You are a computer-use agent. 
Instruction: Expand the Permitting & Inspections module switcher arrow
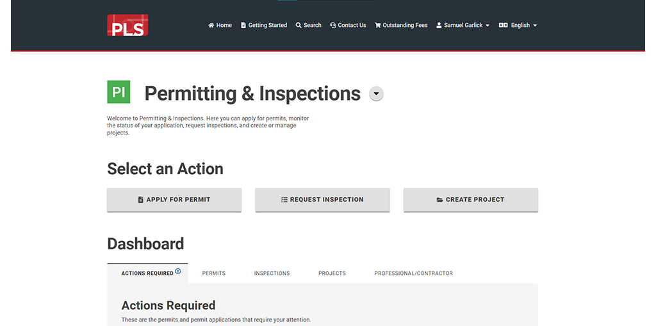[x=377, y=94]
